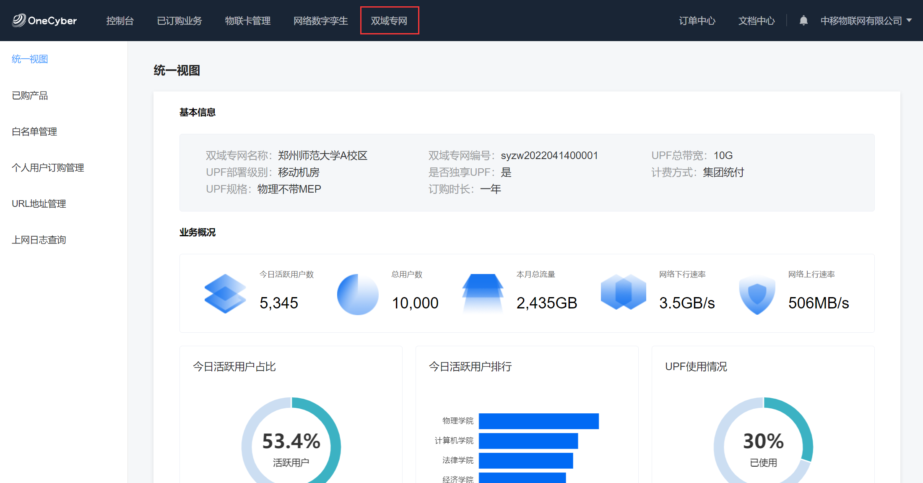Open 订单中心 link
This screenshot has width=923, height=483.
tap(697, 21)
